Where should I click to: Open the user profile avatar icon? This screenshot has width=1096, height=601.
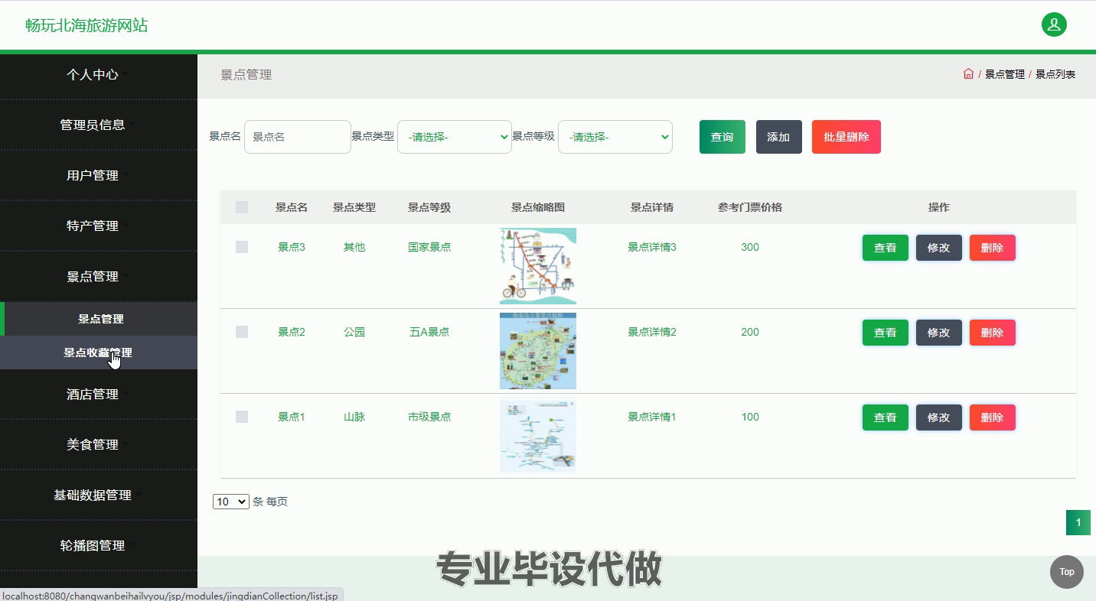(x=1054, y=24)
